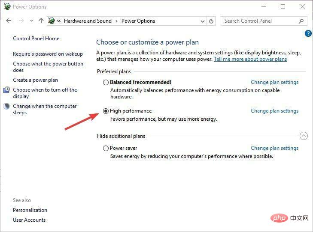Open the address bar history dropdown
This screenshot has width=313, height=232.
[x=203, y=21]
